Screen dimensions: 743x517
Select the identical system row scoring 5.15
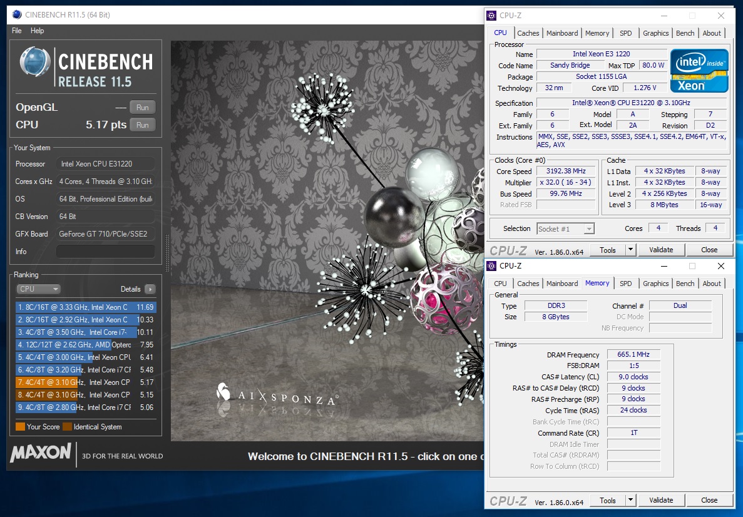click(x=86, y=395)
